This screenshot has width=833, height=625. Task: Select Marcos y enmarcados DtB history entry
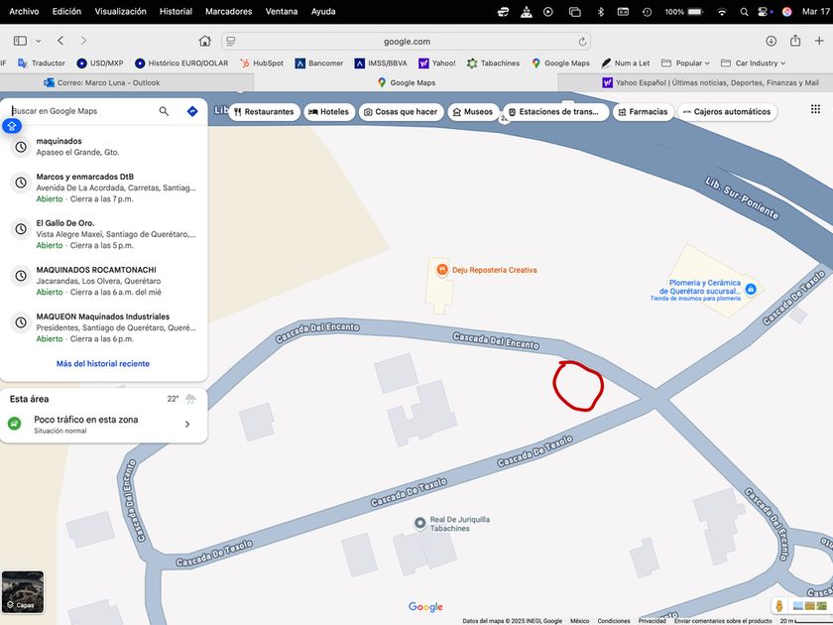click(x=103, y=187)
